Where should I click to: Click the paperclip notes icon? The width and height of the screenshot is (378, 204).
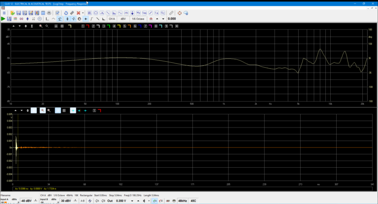[x=171, y=13]
